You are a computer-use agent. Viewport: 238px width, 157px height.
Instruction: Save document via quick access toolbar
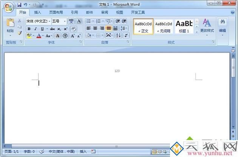19,5
